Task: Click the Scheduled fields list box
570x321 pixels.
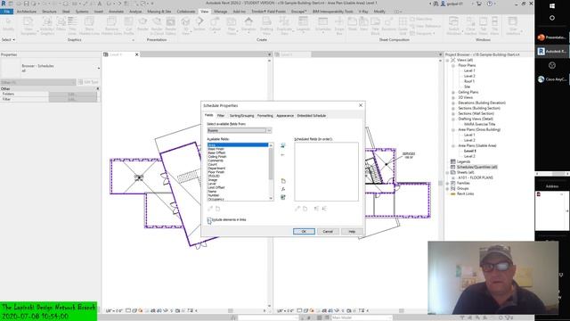Action: pos(327,171)
